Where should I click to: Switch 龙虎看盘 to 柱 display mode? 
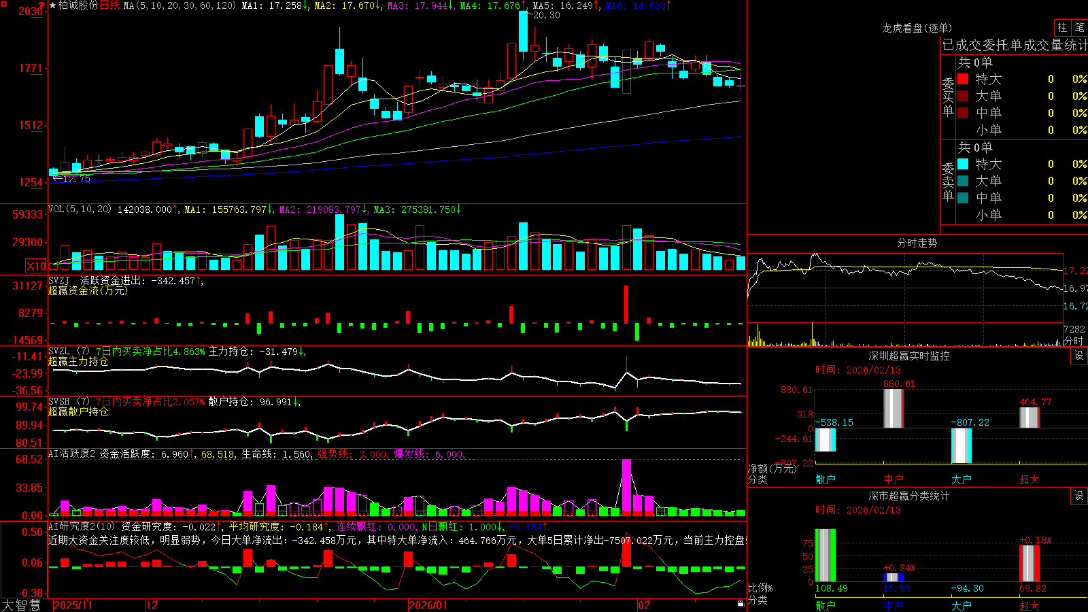click(1062, 27)
